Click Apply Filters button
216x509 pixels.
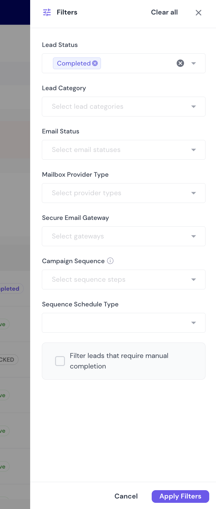coord(180,496)
